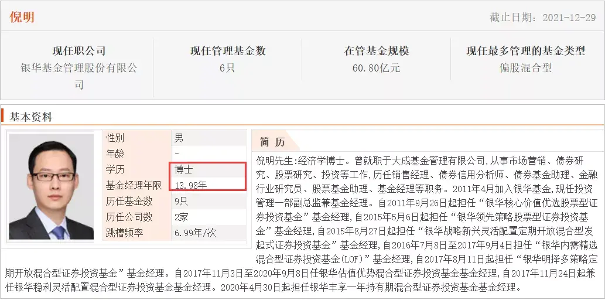Viewport: 605px width, 300px height.
Task: Select the 截止日期 2021-12-29 text
Action: (542, 18)
